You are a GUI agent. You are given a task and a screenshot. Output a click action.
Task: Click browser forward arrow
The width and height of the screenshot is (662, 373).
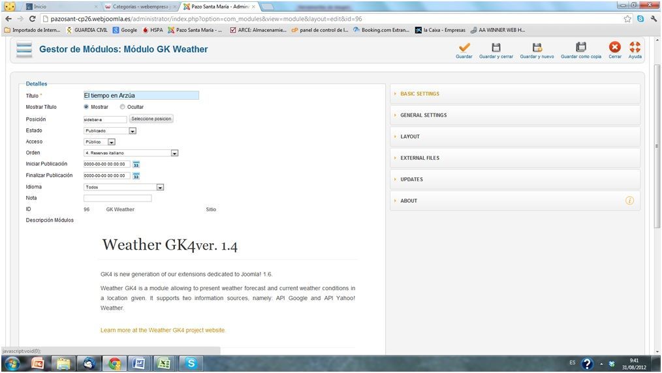(x=20, y=19)
